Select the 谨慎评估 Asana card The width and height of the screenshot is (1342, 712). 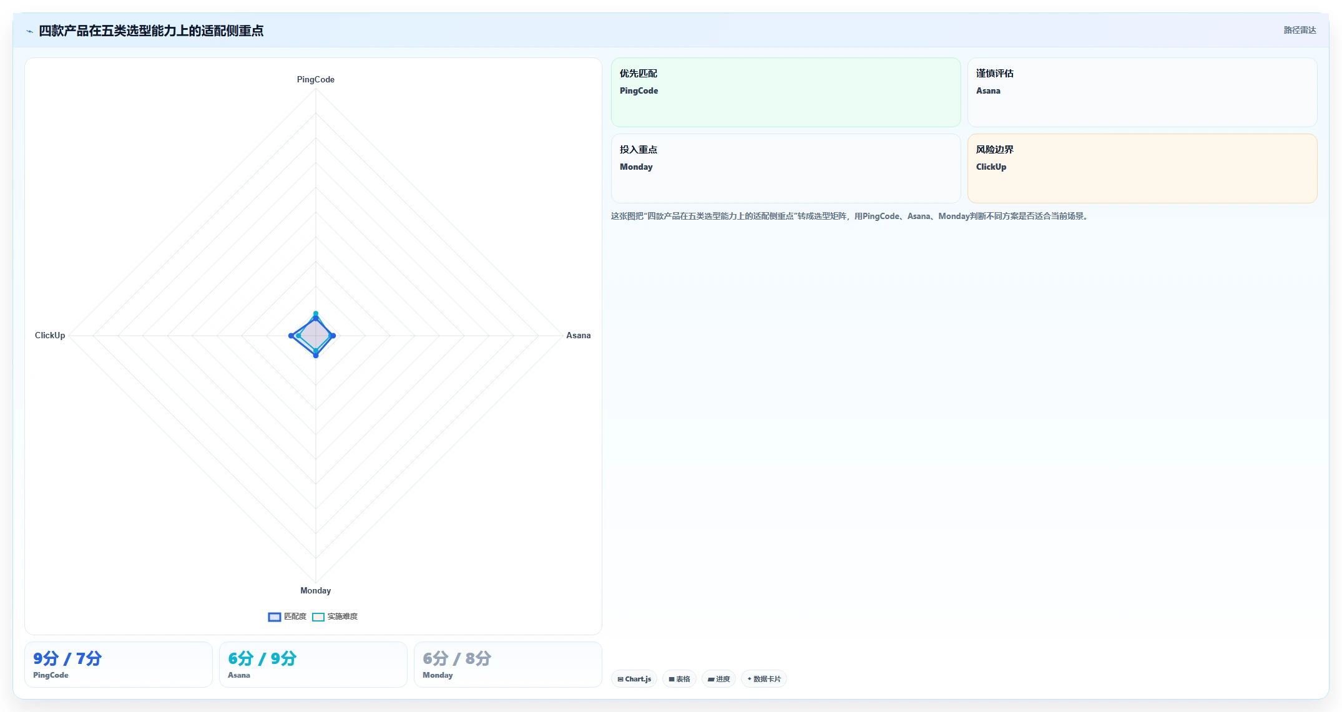pos(1142,92)
